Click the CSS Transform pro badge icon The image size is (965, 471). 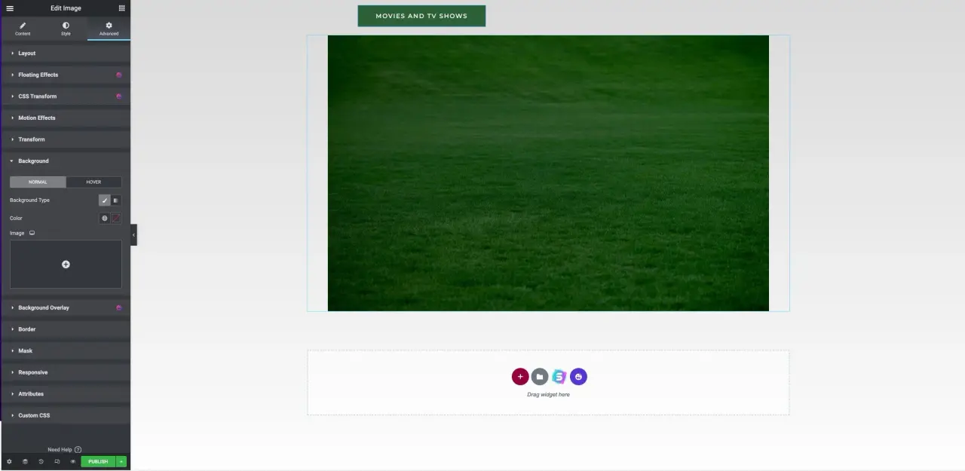(118, 96)
